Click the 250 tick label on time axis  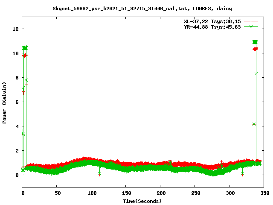click(195, 193)
